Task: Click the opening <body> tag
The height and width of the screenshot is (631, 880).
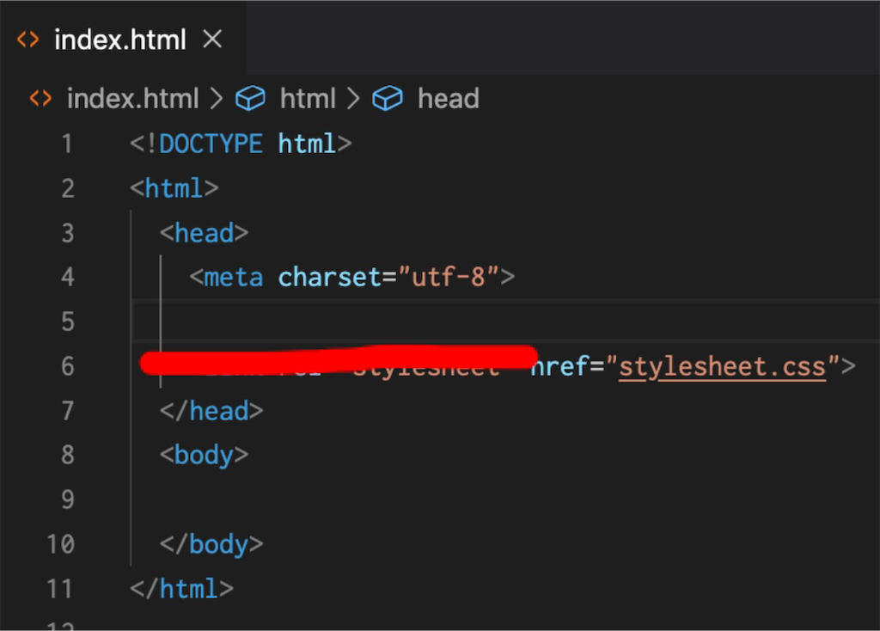Action: 204,456
